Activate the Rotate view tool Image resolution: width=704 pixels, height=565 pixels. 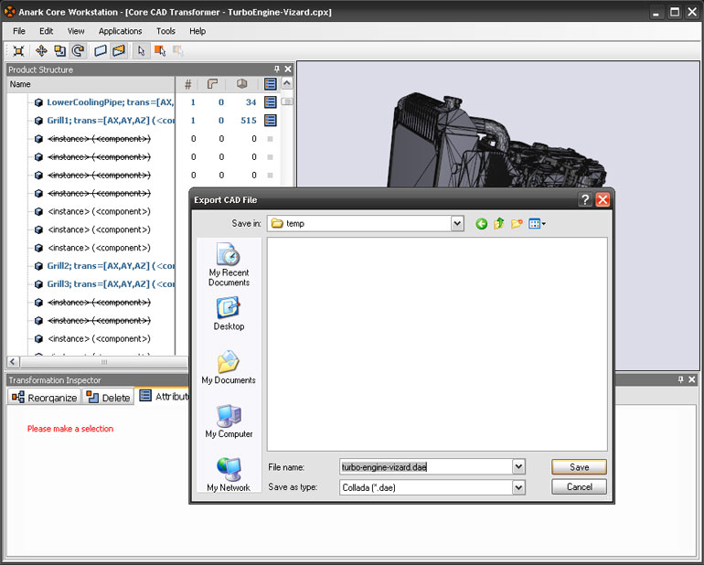pyautogui.click(x=78, y=51)
